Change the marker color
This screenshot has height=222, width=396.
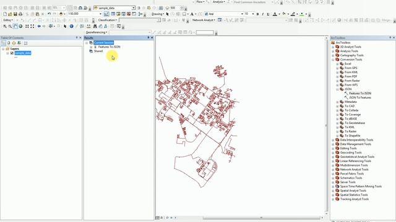[x=301, y=14]
